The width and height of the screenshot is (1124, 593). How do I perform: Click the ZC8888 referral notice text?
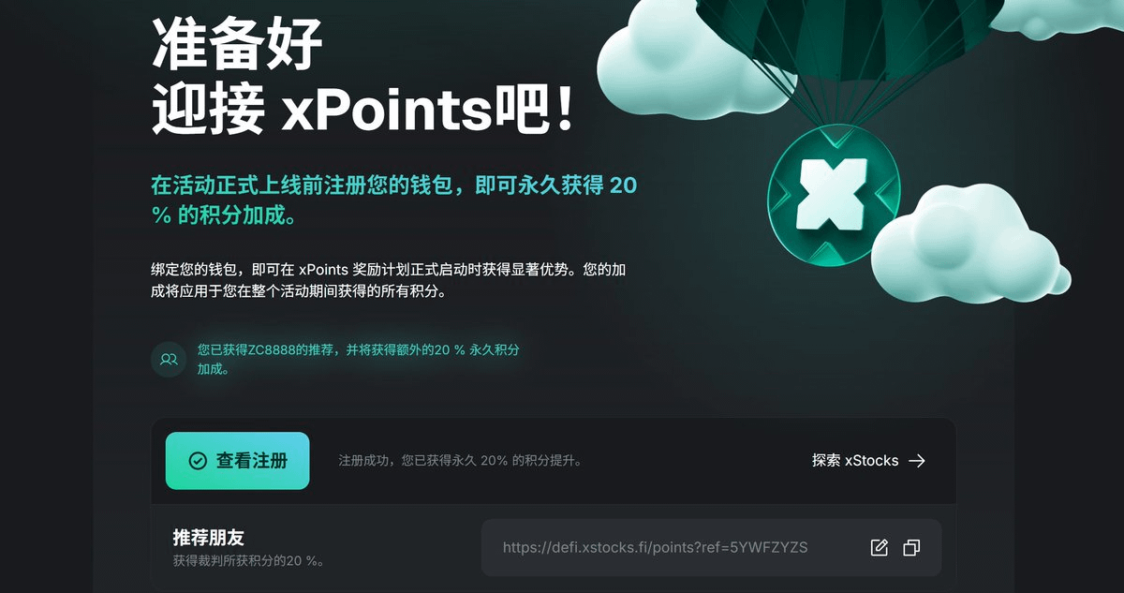tap(358, 359)
